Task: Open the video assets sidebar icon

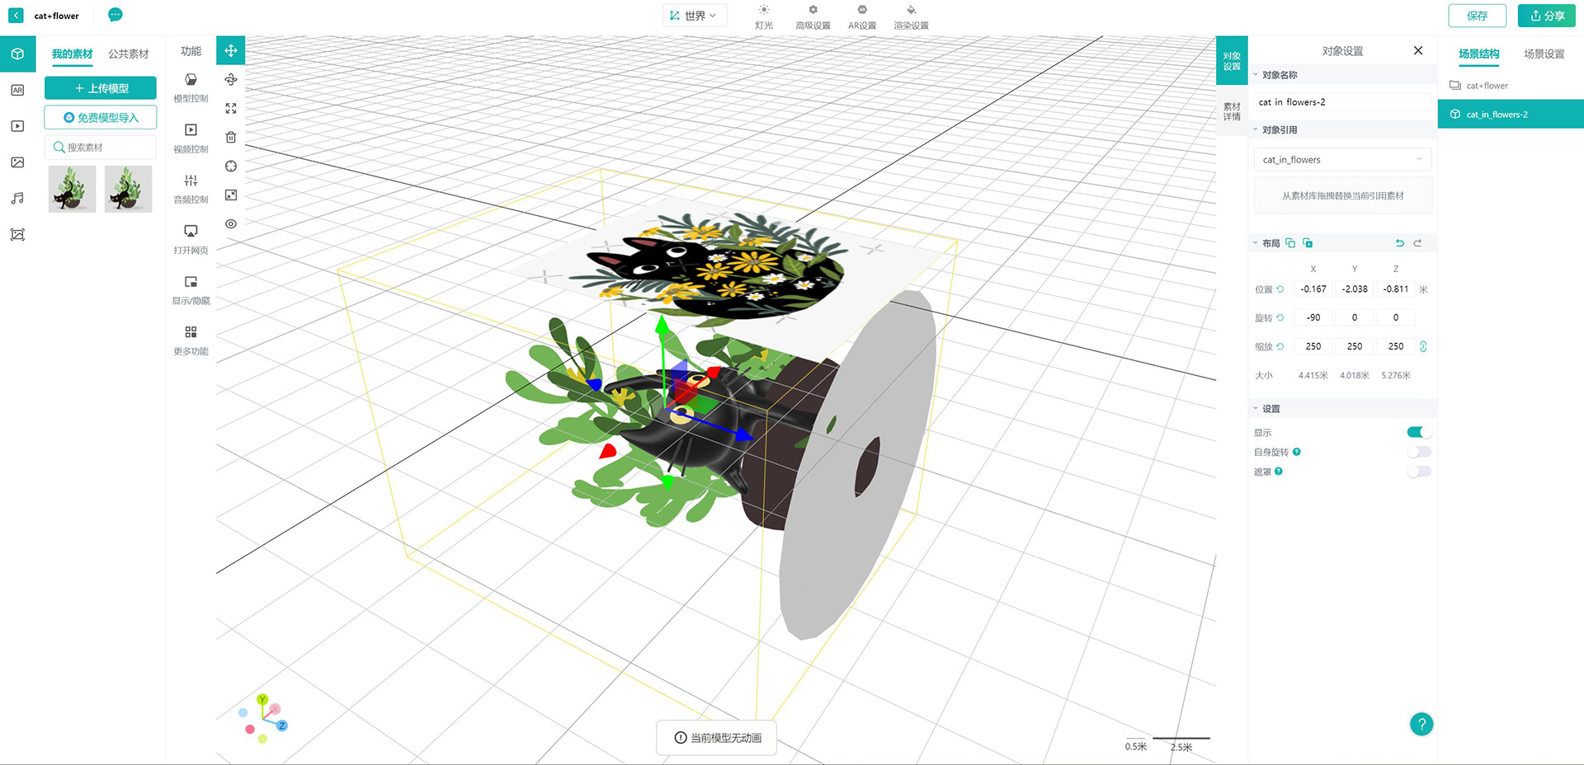Action: pyautogui.click(x=17, y=126)
